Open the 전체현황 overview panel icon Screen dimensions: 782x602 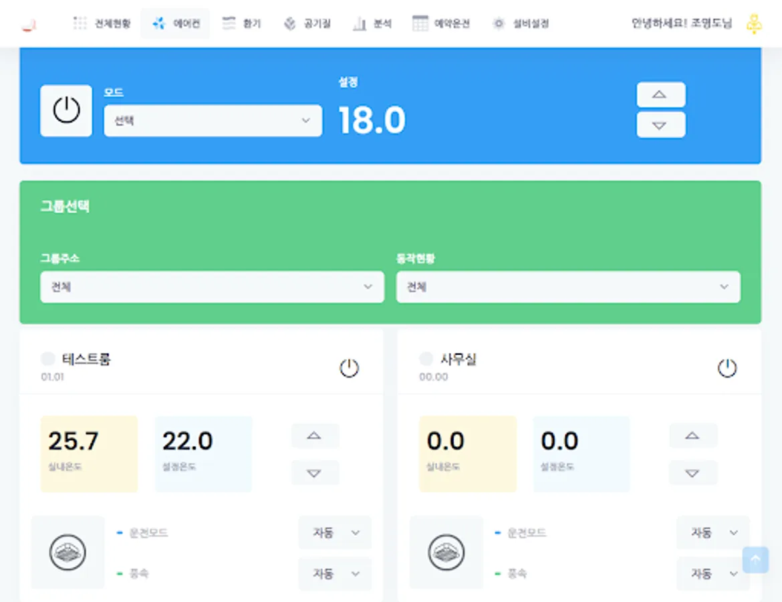80,23
